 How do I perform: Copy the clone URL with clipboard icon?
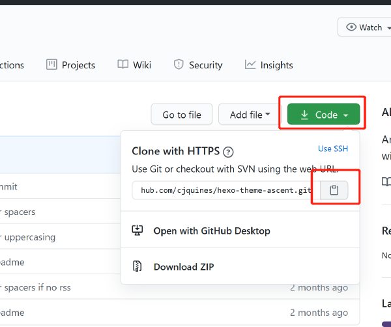coord(334,190)
